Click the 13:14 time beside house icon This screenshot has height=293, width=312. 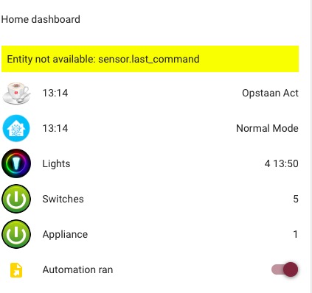point(55,128)
